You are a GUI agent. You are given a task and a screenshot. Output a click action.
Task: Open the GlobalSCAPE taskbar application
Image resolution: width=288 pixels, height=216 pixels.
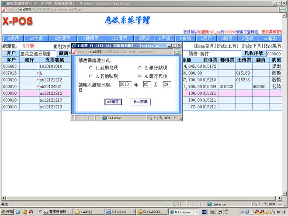152,212
